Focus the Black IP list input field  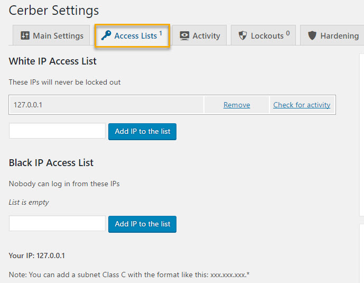point(57,223)
